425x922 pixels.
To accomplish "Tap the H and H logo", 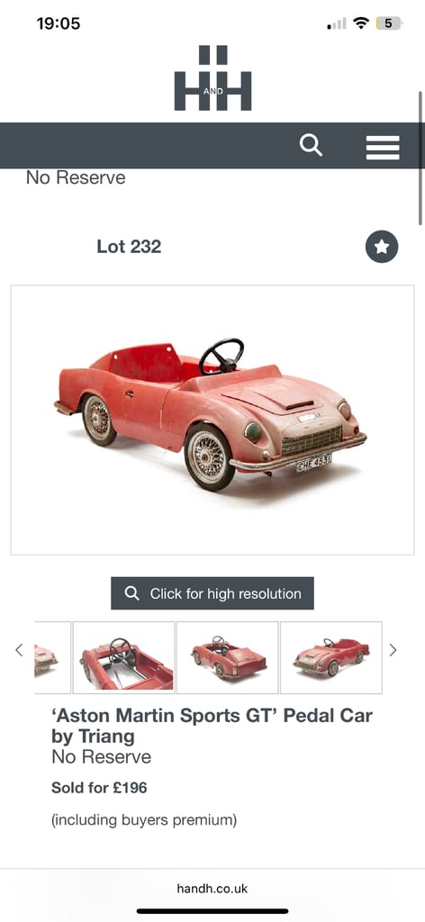I will coord(212,77).
